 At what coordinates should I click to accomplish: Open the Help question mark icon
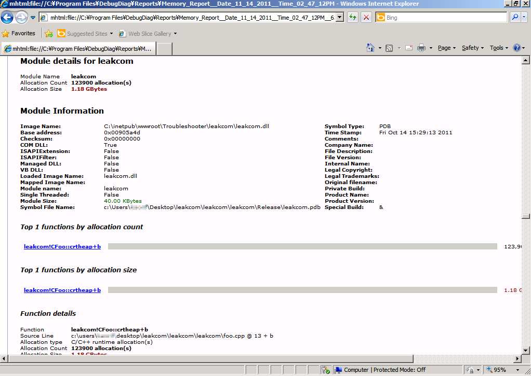[x=517, y=48]
